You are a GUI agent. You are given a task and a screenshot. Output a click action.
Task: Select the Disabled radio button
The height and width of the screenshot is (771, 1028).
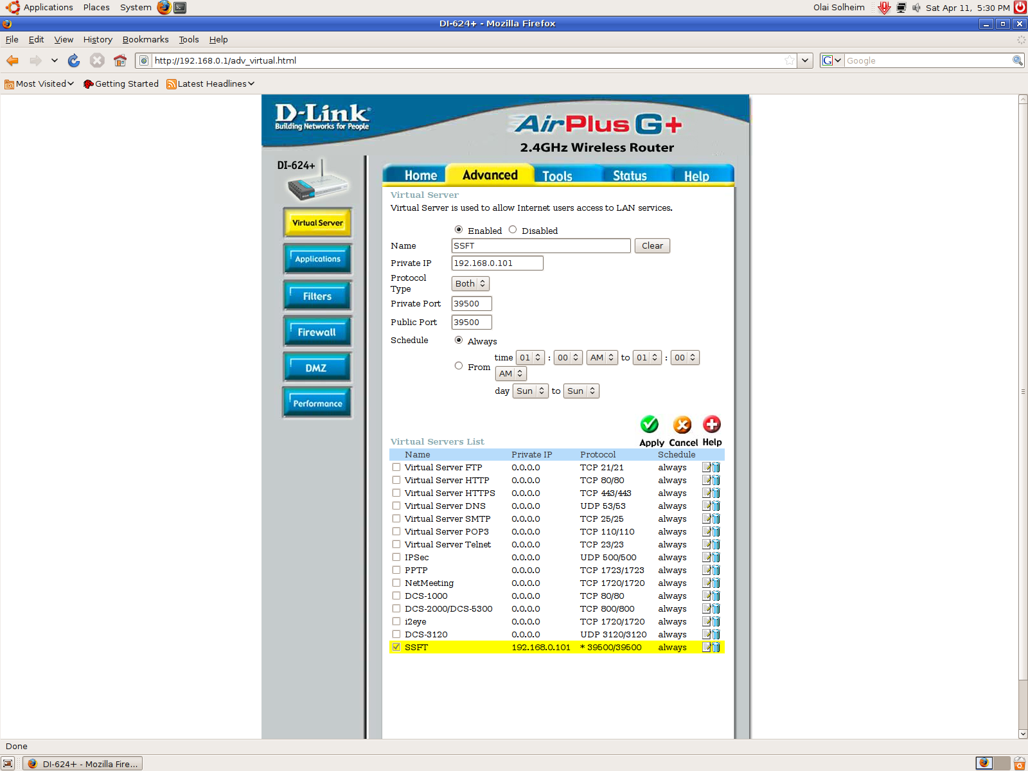[513, 229]
